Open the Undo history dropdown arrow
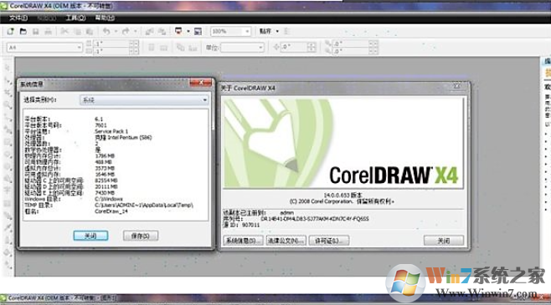 point(116,32)
